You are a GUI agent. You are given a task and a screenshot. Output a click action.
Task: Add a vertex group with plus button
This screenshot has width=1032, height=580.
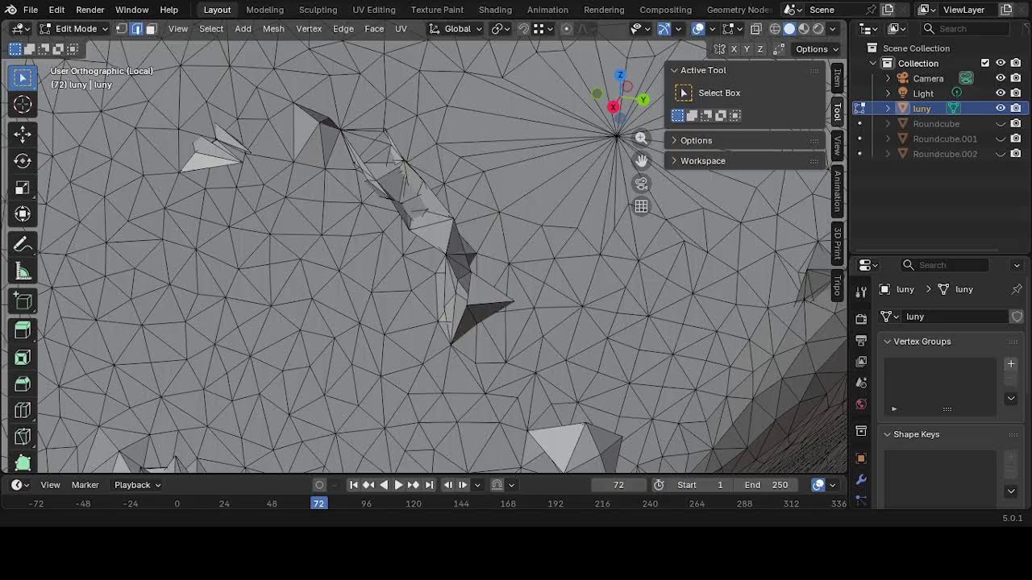point(1011,364)
